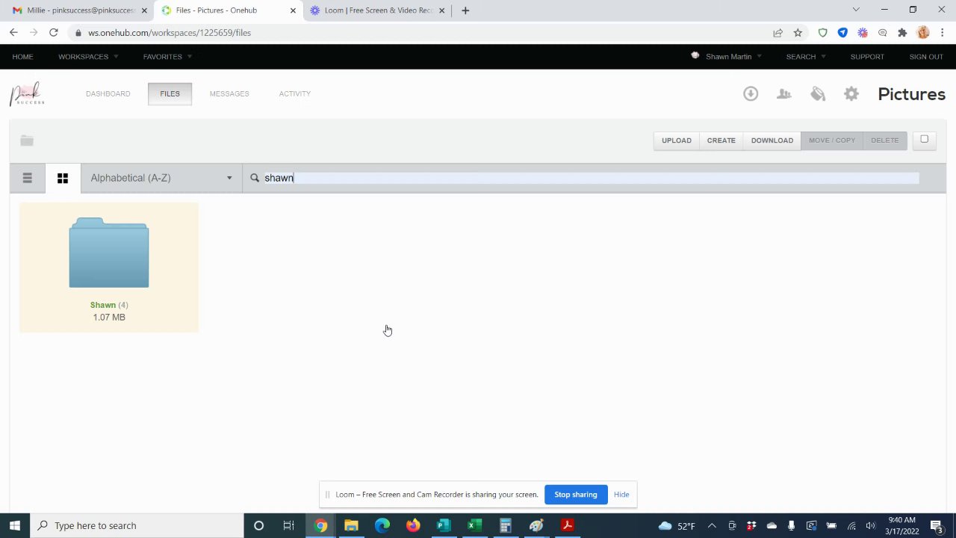Switch to the Loom browser tab

[377, 10]
